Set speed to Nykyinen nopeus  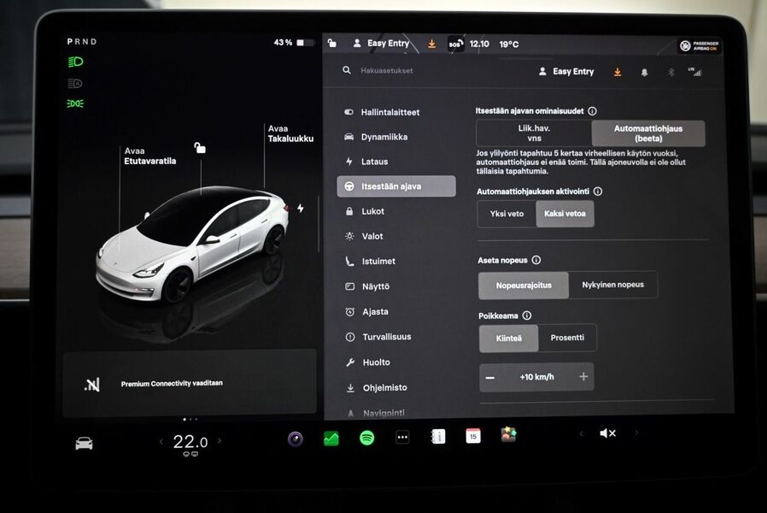point(613,285)
